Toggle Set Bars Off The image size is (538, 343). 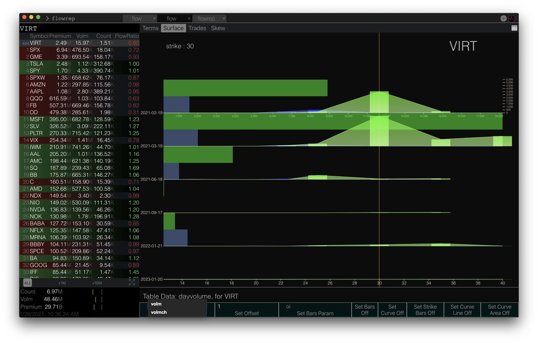364,310
